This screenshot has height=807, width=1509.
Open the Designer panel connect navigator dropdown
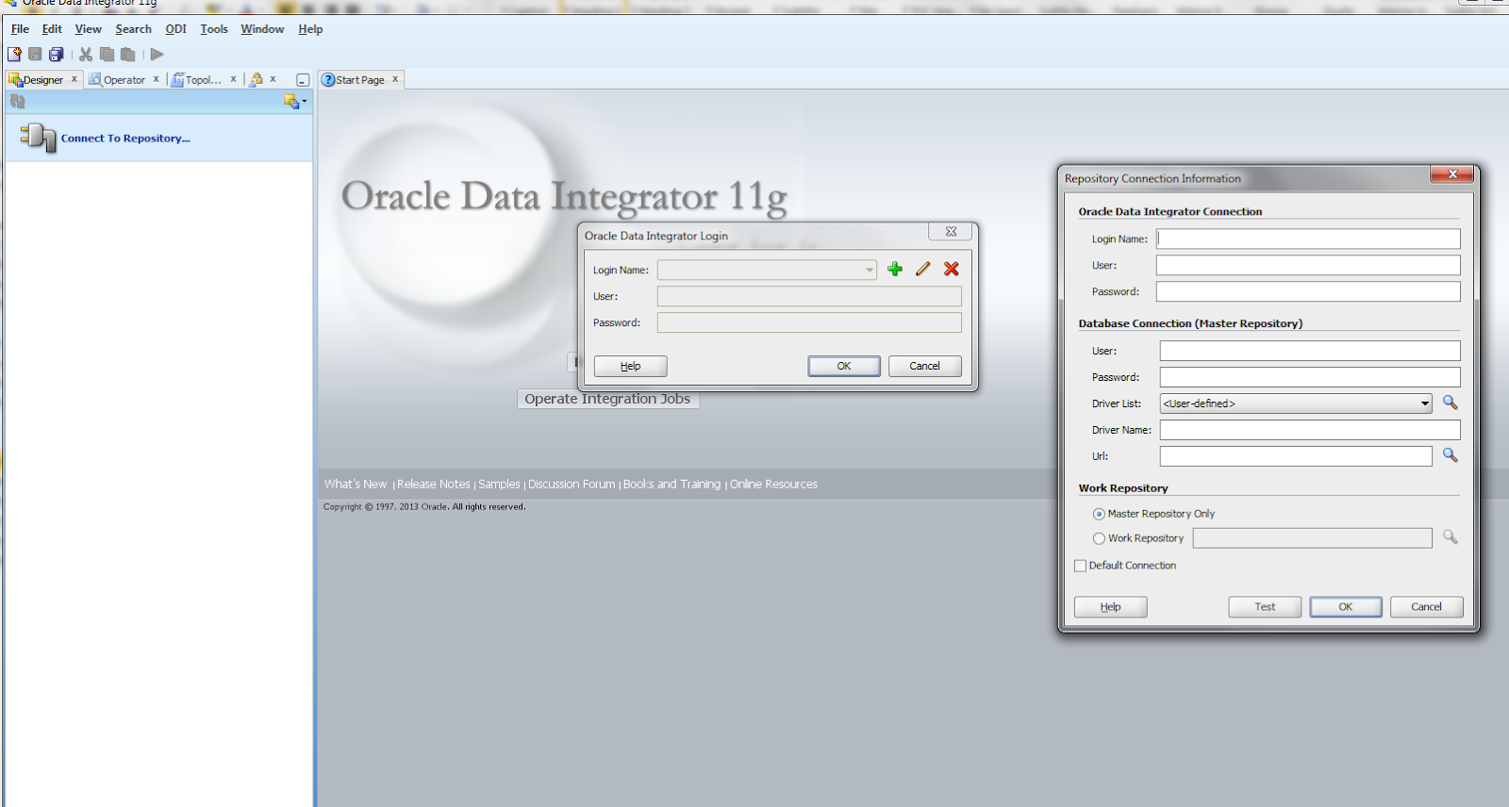click(x=295, y=101)
